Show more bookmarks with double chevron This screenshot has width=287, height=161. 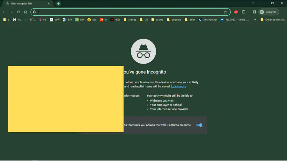point(255,20)
